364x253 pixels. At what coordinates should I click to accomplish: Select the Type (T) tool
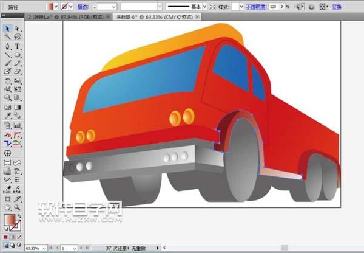pos(18,46)
